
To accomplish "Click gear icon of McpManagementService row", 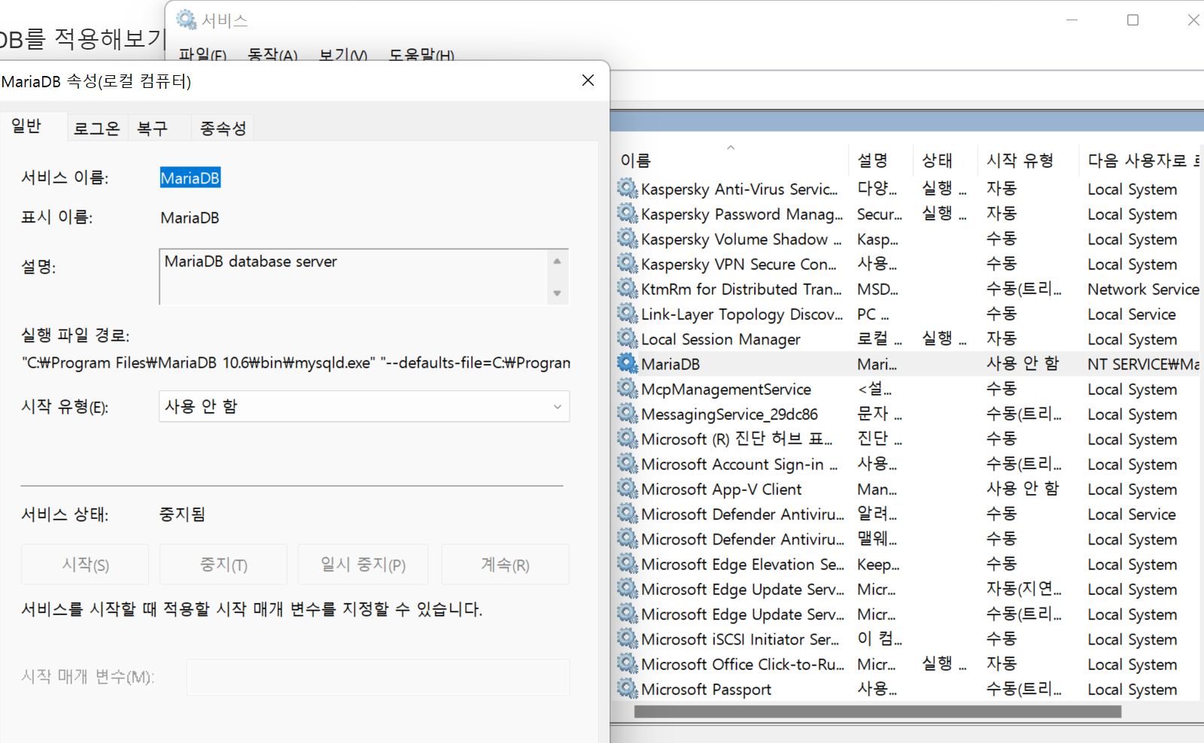I will (628, 388).
